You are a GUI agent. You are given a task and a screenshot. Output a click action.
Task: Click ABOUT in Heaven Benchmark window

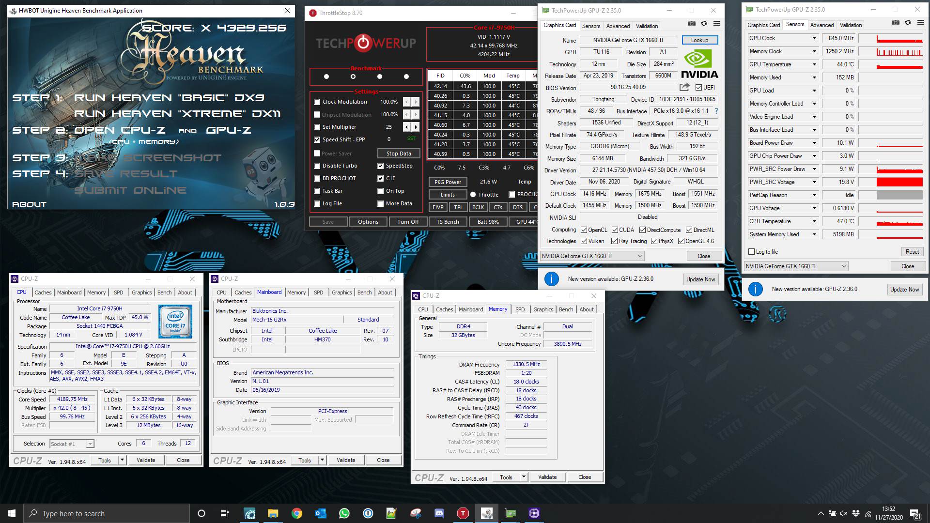pos(29,204)
